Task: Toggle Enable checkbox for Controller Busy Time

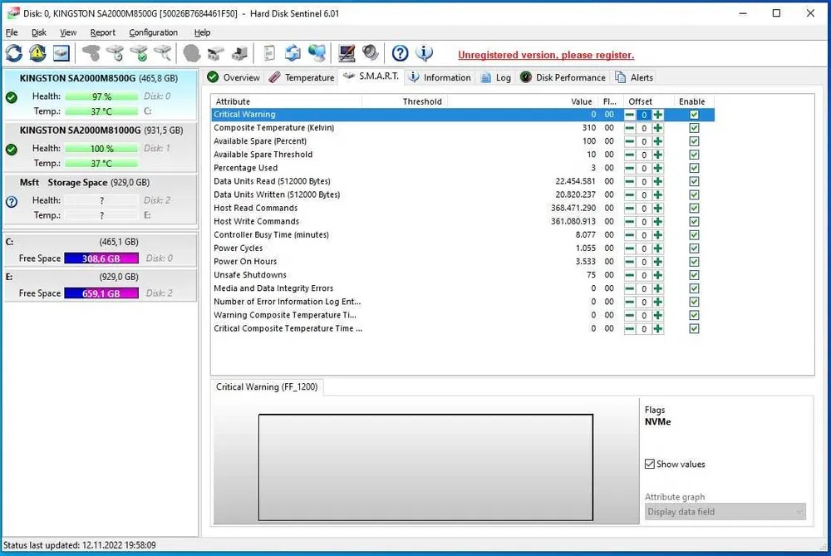Action: (x=694, y=235)
